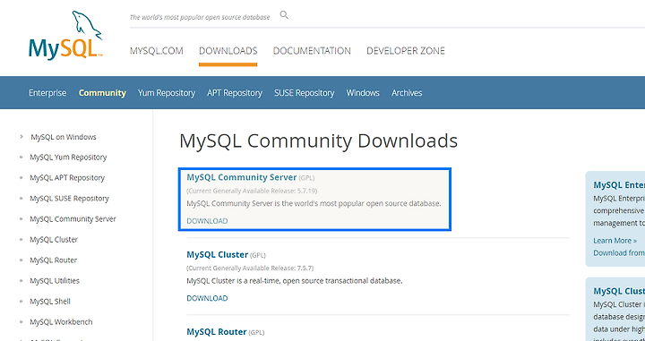The height and width of the screenshot is (341, 645).
Task: Switch to the Enterprise subnav tab
Action: pos(47,93)
